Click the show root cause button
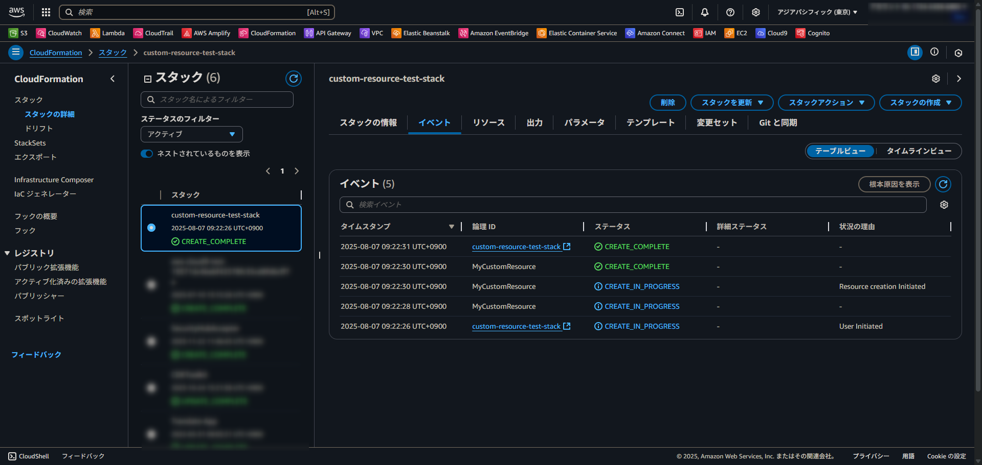Image resolution: width=982 pixels, height=465 pixels. [894, 184]
